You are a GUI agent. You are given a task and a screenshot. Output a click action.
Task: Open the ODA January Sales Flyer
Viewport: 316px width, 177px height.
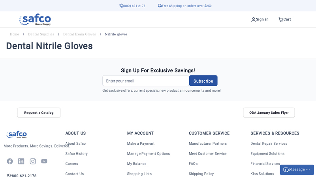269,112
